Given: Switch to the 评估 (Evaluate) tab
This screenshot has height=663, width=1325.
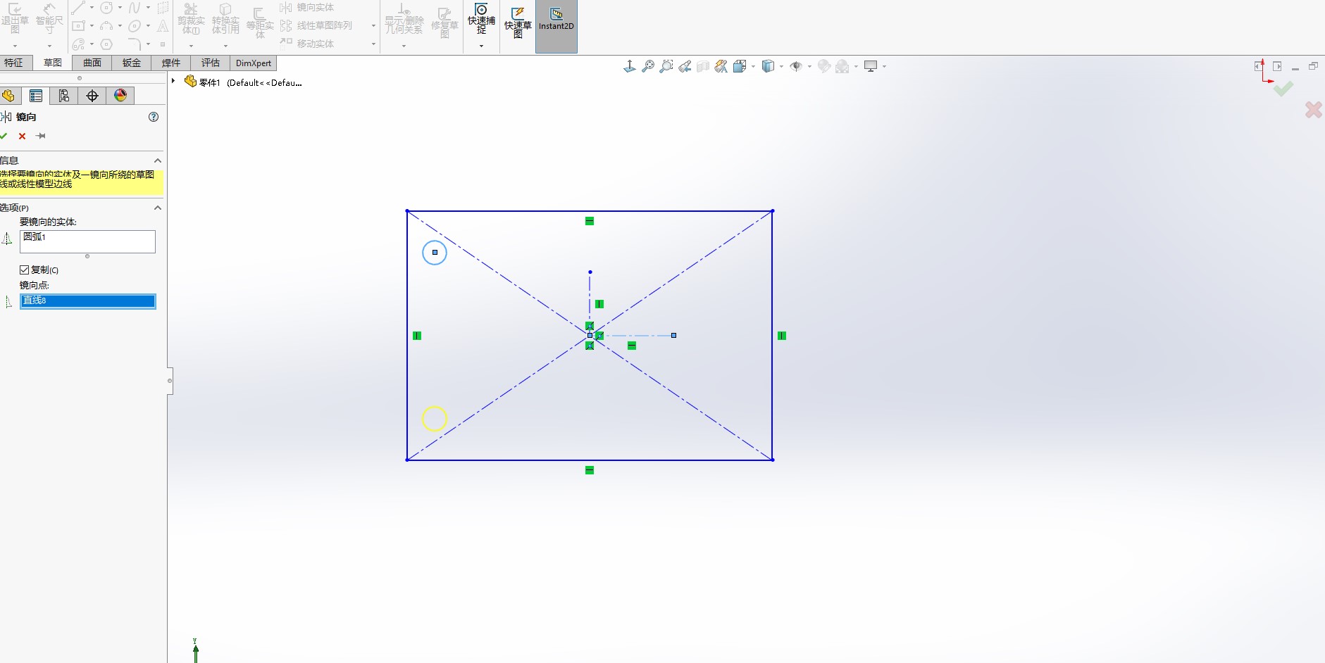Looking at the screenshot, I should [211, 63].
